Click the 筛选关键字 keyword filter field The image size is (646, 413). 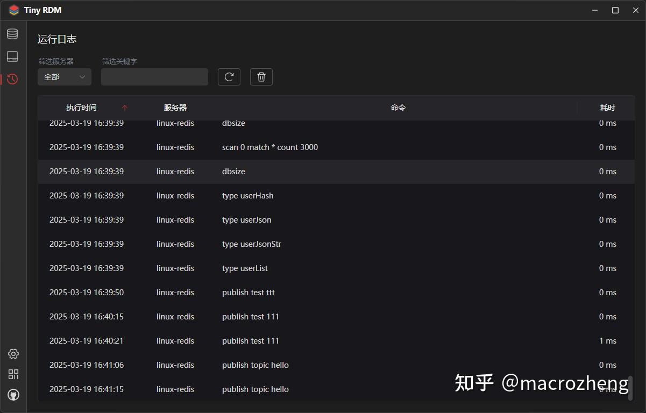click(154, 77)
